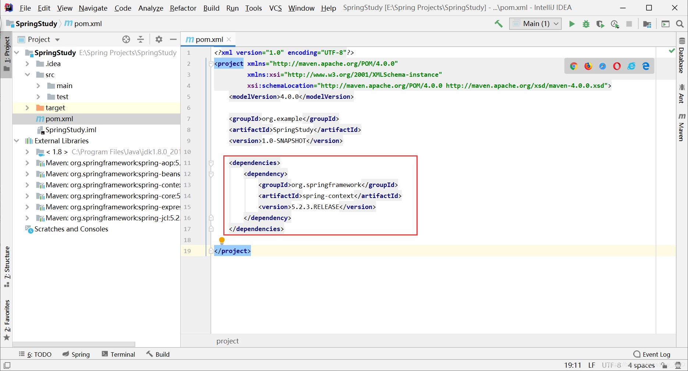688x371 pixels.
Task: Click the green inspection checkmark
Action: (672, 51)
